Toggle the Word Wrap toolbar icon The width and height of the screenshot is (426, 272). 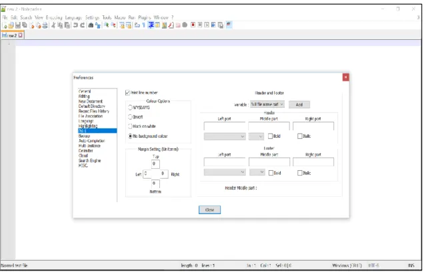click(137, 25)
